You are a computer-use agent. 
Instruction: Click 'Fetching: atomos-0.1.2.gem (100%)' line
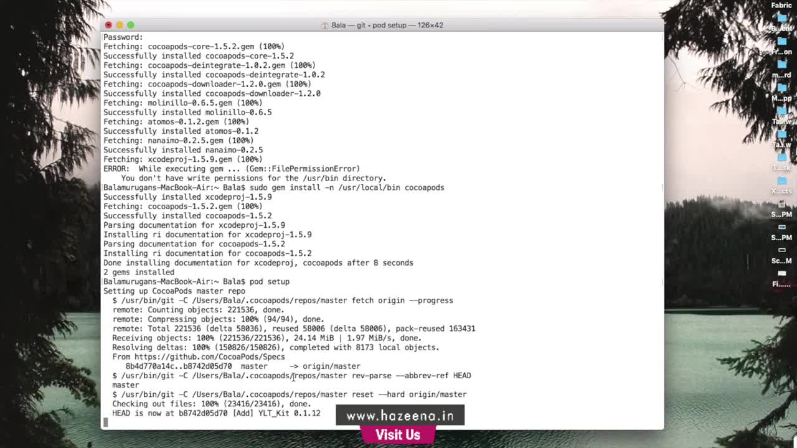click(x=176, y=122)
